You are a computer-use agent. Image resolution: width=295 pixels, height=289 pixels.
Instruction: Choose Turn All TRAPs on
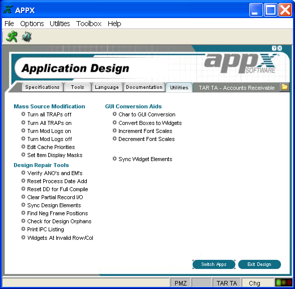point(49,123)
